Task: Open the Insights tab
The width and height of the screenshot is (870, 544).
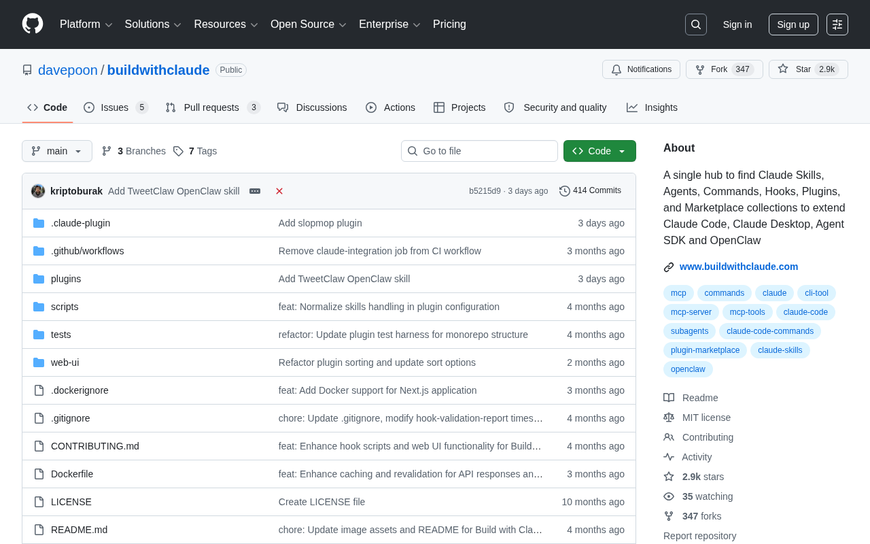Action: click(x=652, y=107)
